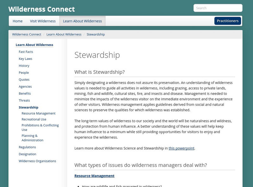Image resolution: width=253 pixels, height=187 pixels.
Task: Click the Search input field
Action: pos(218,8)
